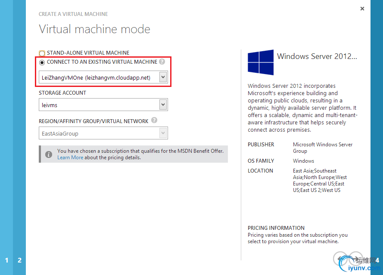Click the Microsoft Windows Server Group publisher text
Viewport: 383px width, 275px height.
pyautogui.click(x=323, y=148)
